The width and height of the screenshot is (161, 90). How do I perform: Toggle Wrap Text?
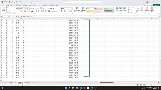(51, 8)
